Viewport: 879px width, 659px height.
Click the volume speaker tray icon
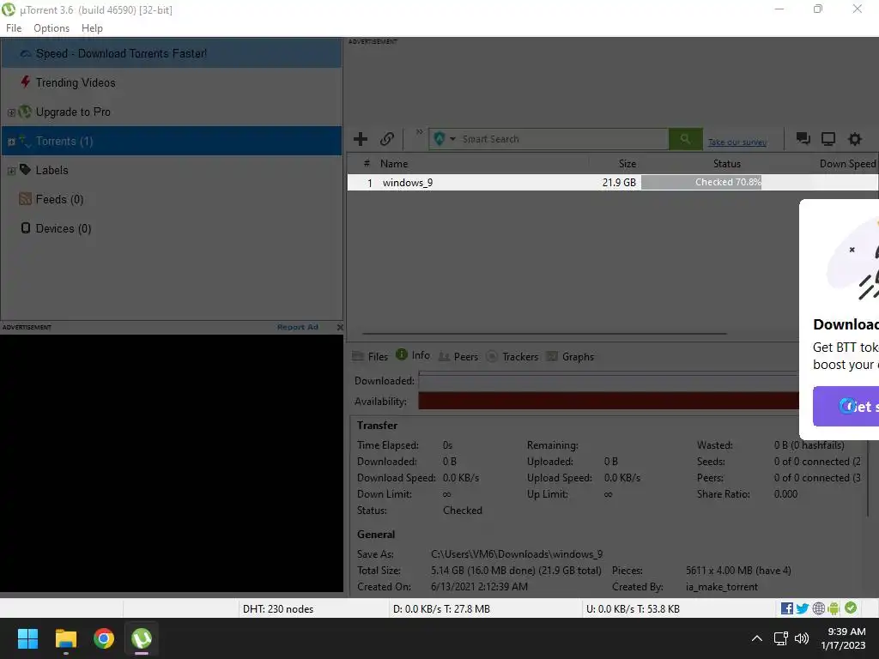[x=802, y=638]
